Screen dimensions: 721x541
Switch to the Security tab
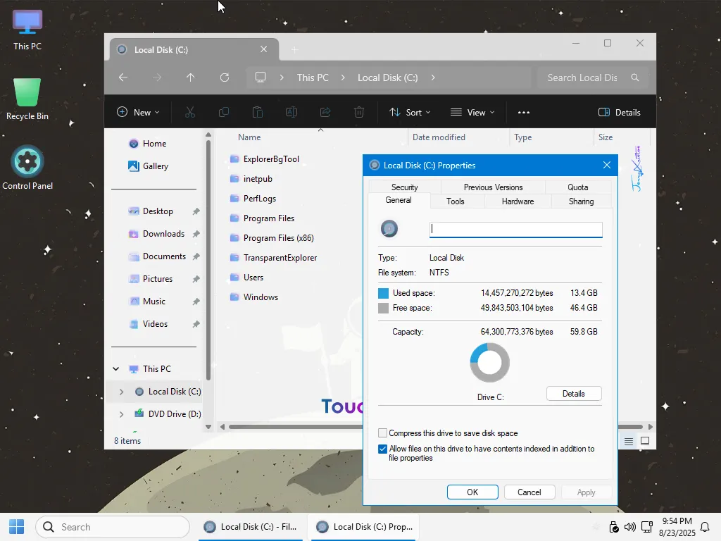[405, 187]
